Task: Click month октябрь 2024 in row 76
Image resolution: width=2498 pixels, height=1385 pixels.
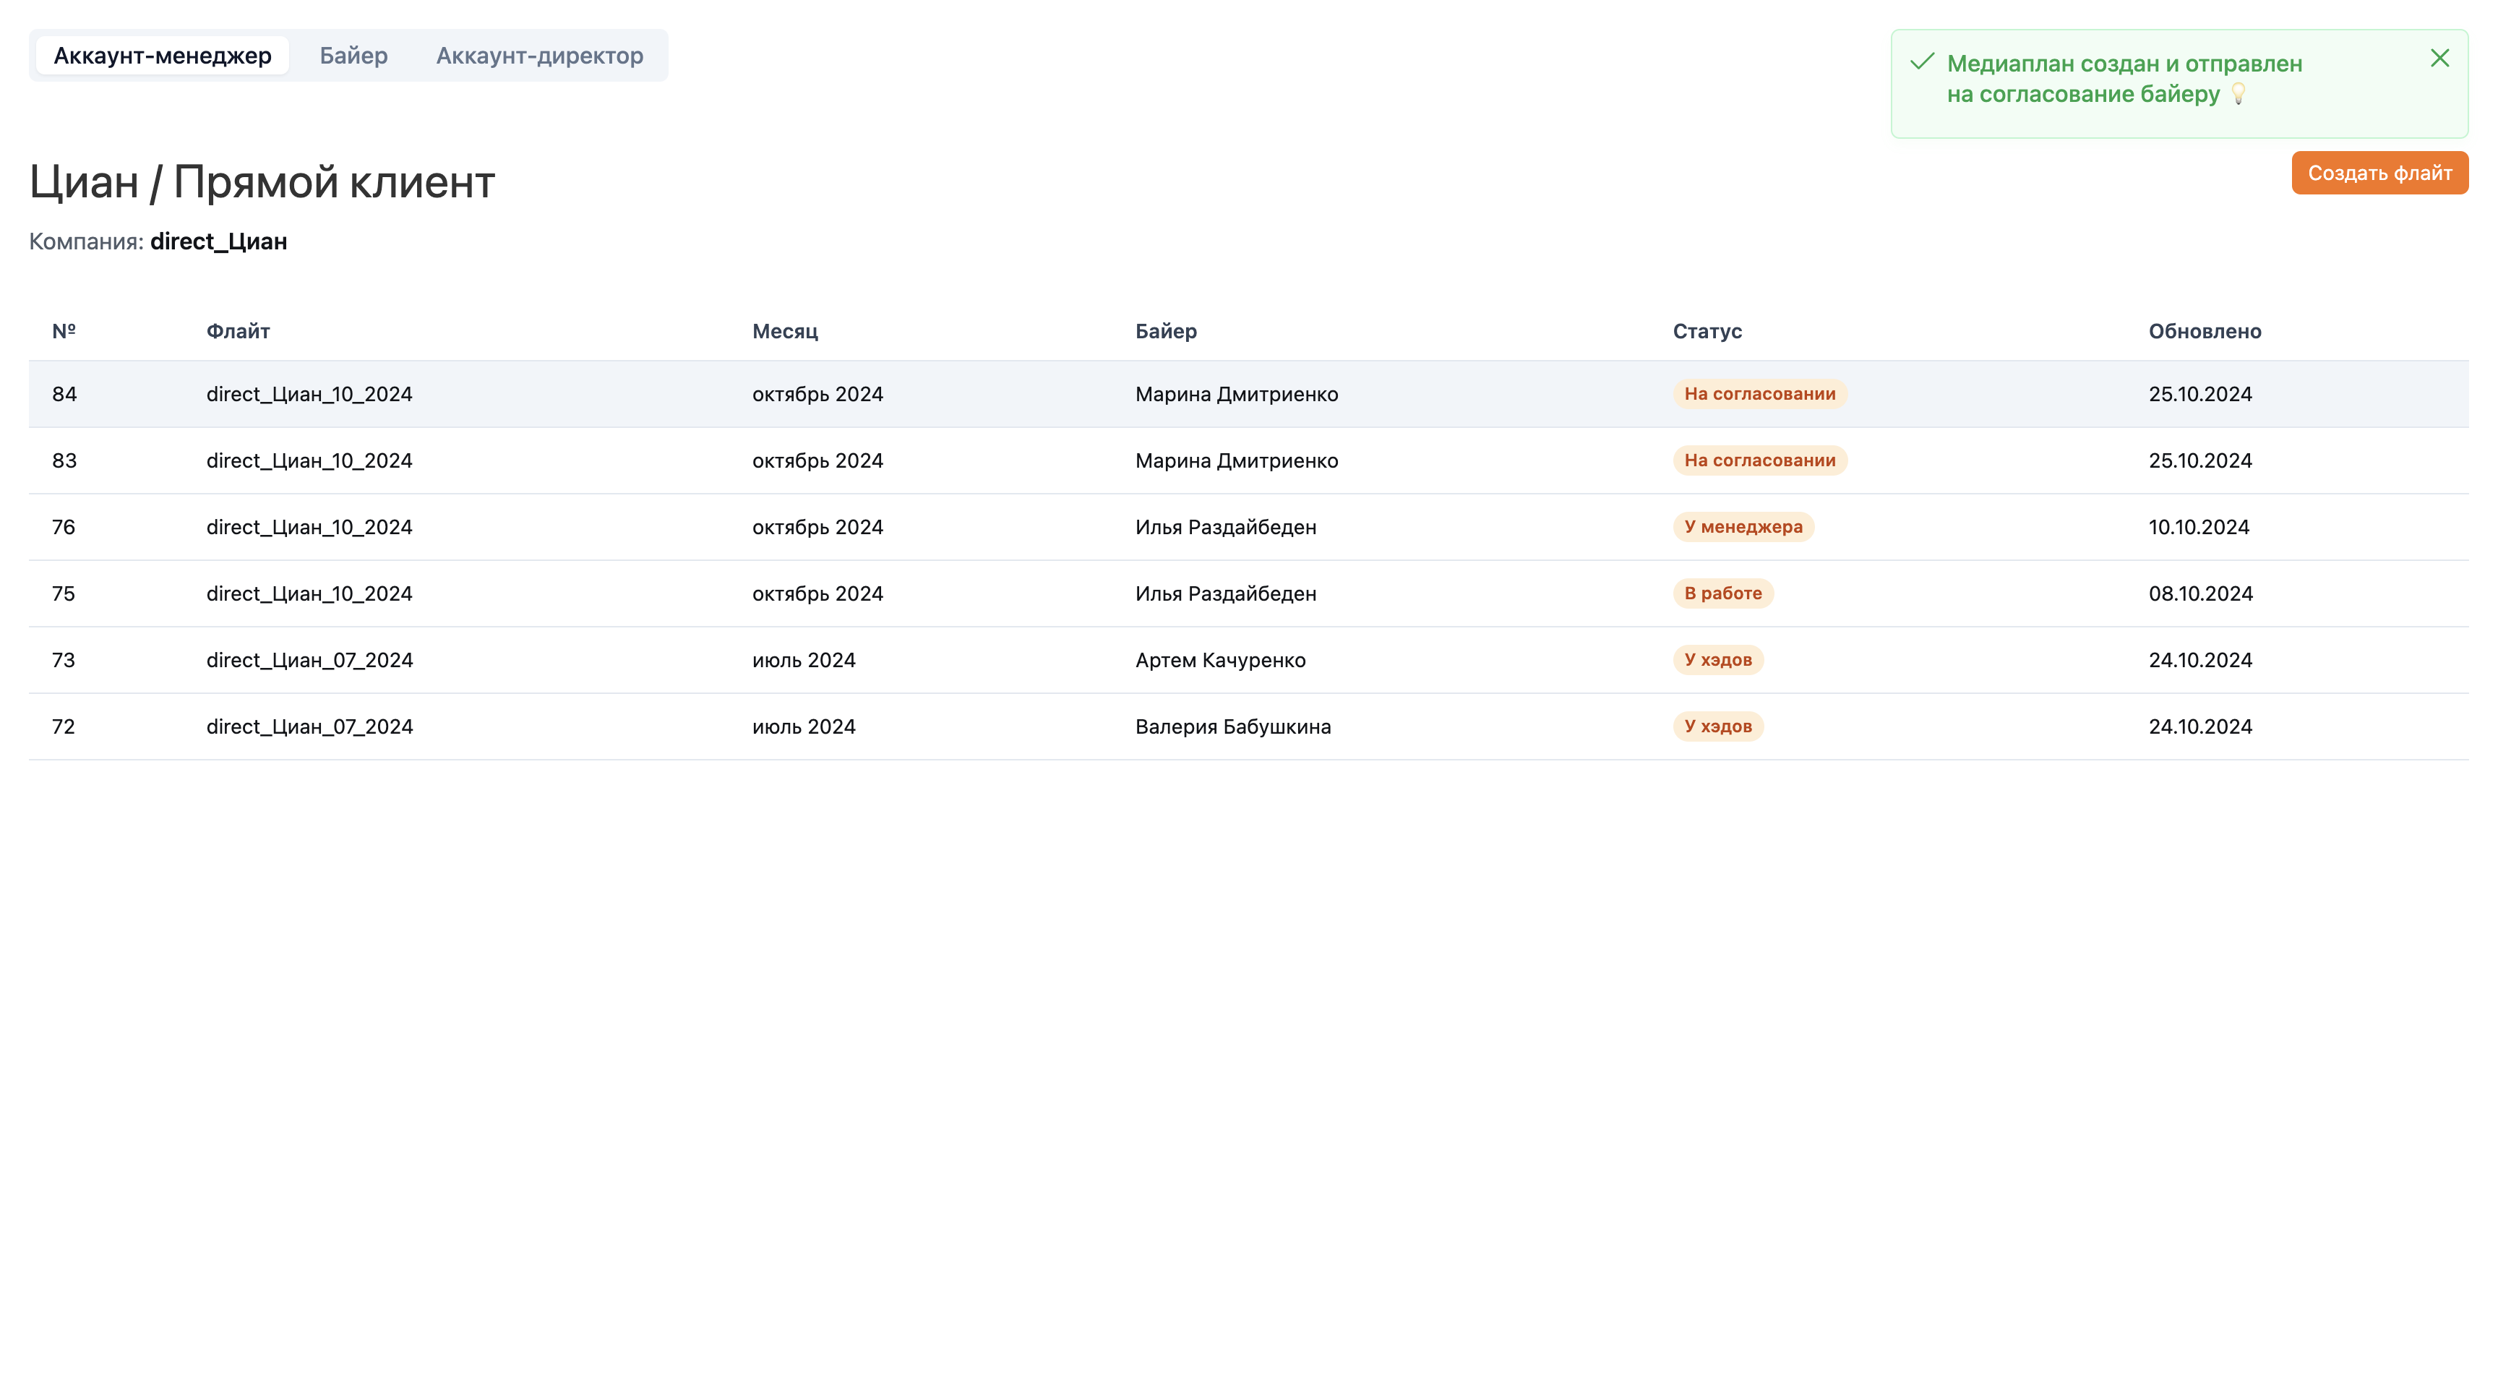Action: pyautogui.click(x=817, y=527)
